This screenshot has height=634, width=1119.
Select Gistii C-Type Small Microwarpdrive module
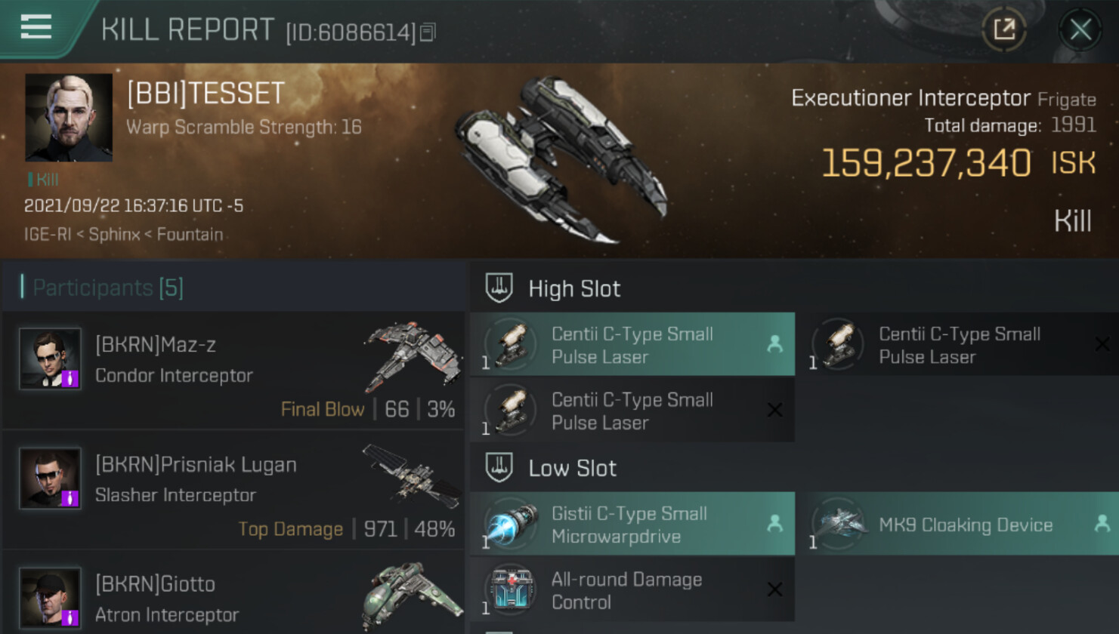632,524
